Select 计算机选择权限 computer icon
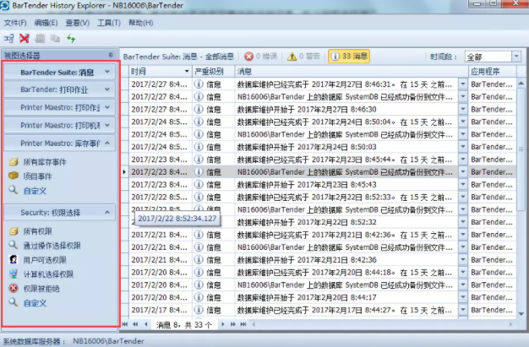This screenshot has width=529, height=347. tap(14, 274)
